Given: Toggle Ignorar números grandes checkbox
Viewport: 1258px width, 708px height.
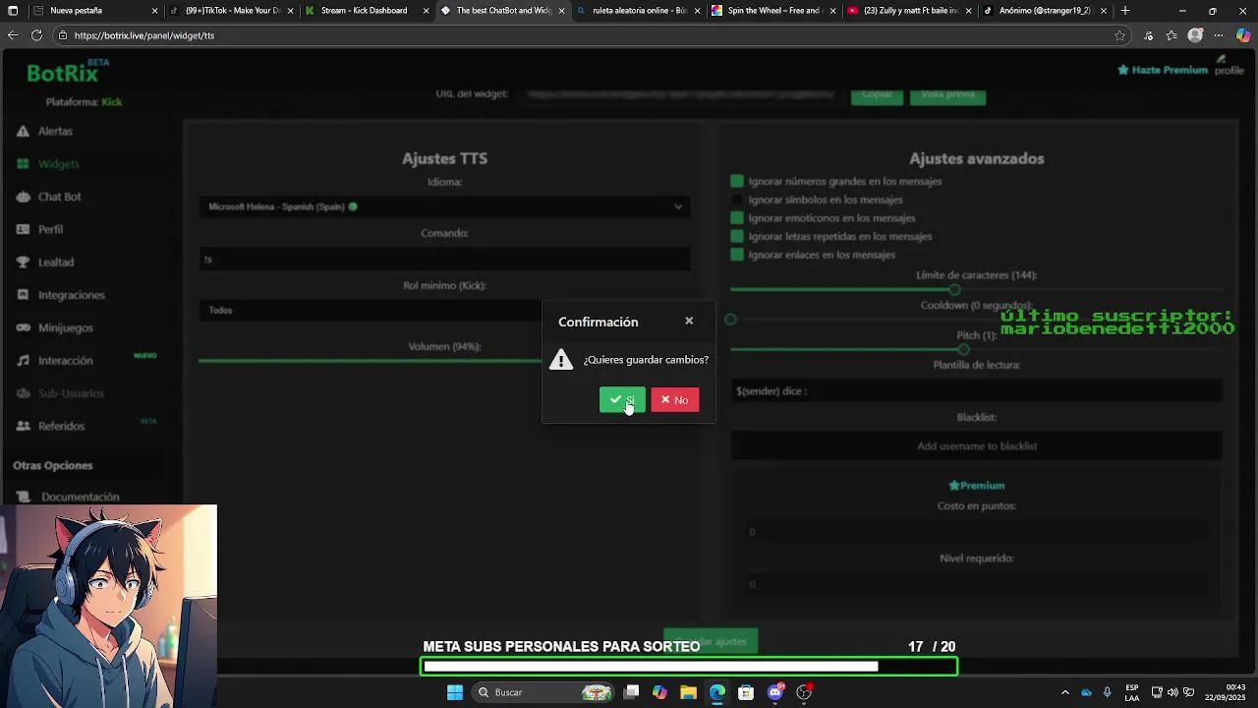Looking at the screenshot, I should (x=737, y=181).
